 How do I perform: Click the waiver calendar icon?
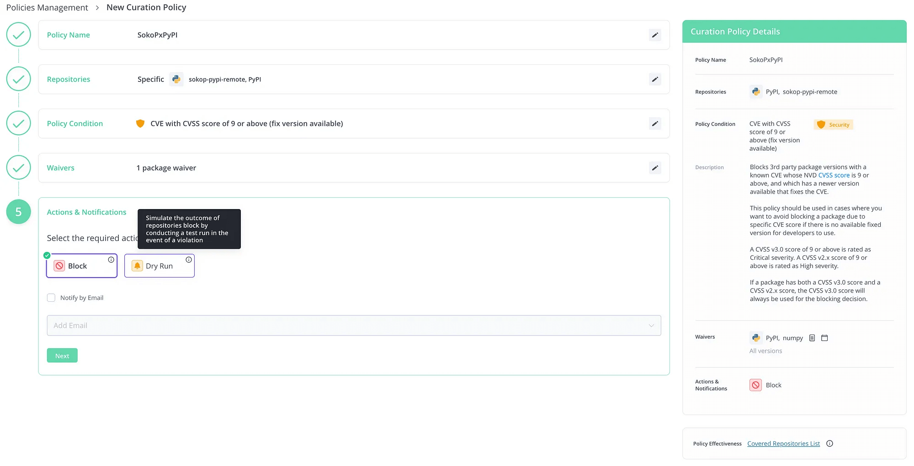(x=824, y=338)
